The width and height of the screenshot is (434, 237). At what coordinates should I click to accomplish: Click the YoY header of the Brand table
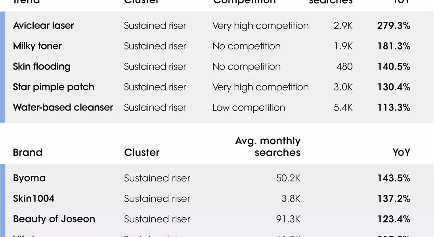pyautogui.click(x=401, y=152)
